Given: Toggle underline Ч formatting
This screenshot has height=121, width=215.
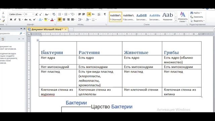Looking at the screenshot, I should 19,19.
